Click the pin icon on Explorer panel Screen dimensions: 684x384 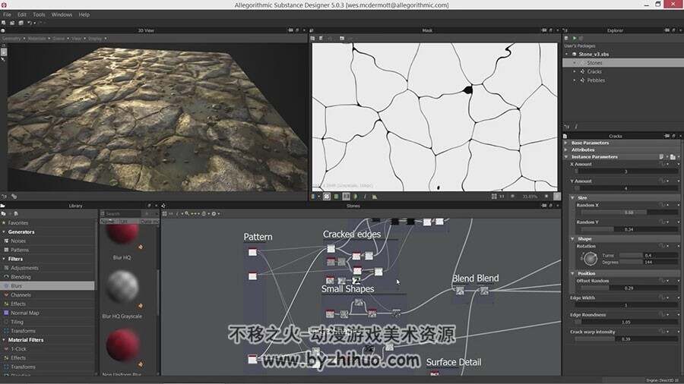click(666, 30)
